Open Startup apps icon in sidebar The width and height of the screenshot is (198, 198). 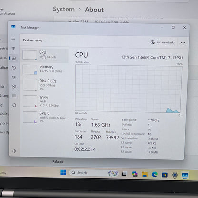(x=14, y=77)
